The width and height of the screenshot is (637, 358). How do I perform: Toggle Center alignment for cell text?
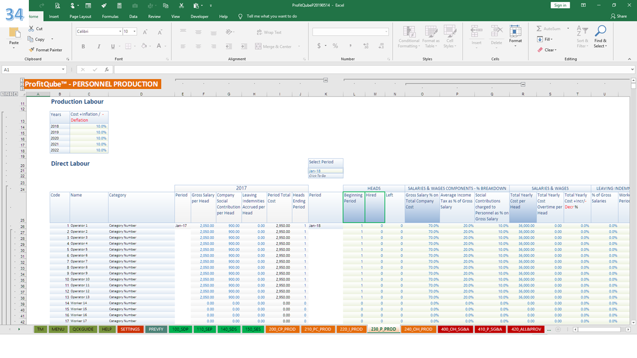(198, 46)
